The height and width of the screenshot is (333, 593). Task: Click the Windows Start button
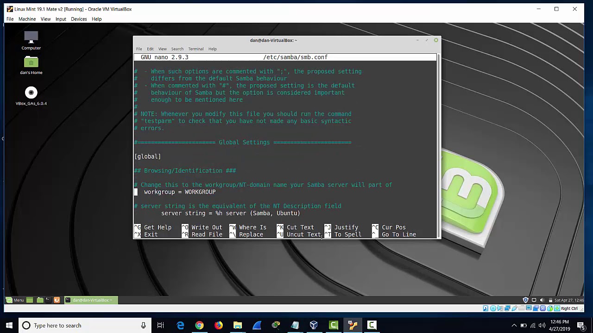(9, 325)
